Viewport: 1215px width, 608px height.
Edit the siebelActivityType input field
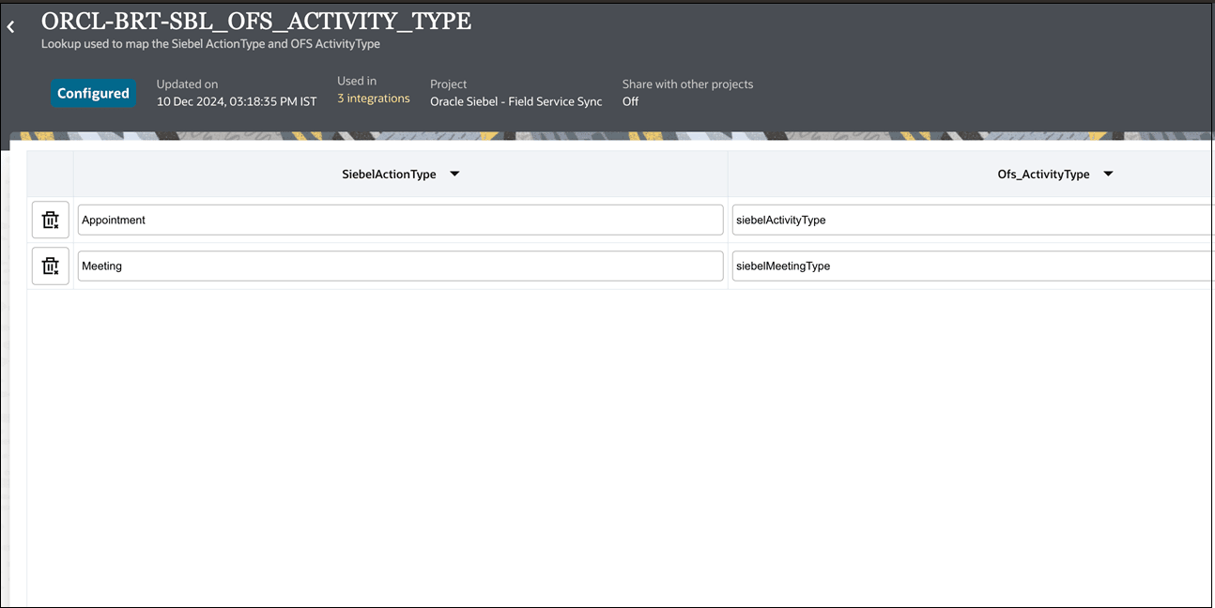pos(972,220)
